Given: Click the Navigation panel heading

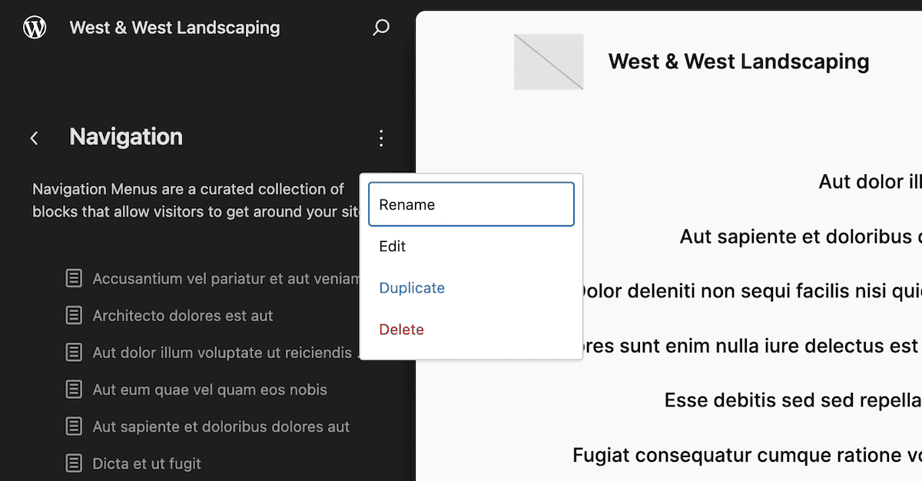Looking at the screenshot, I should pyautogui.click(x=125, y=138).
